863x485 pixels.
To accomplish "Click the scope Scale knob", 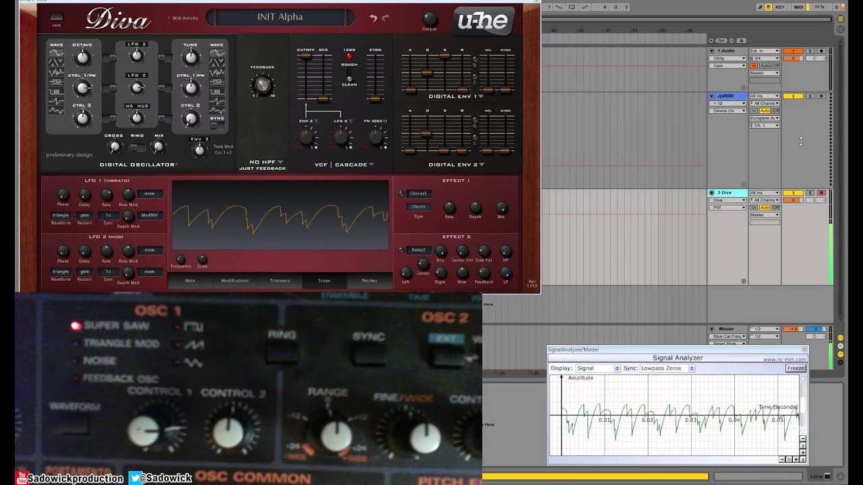I will [x=202, y=259].
